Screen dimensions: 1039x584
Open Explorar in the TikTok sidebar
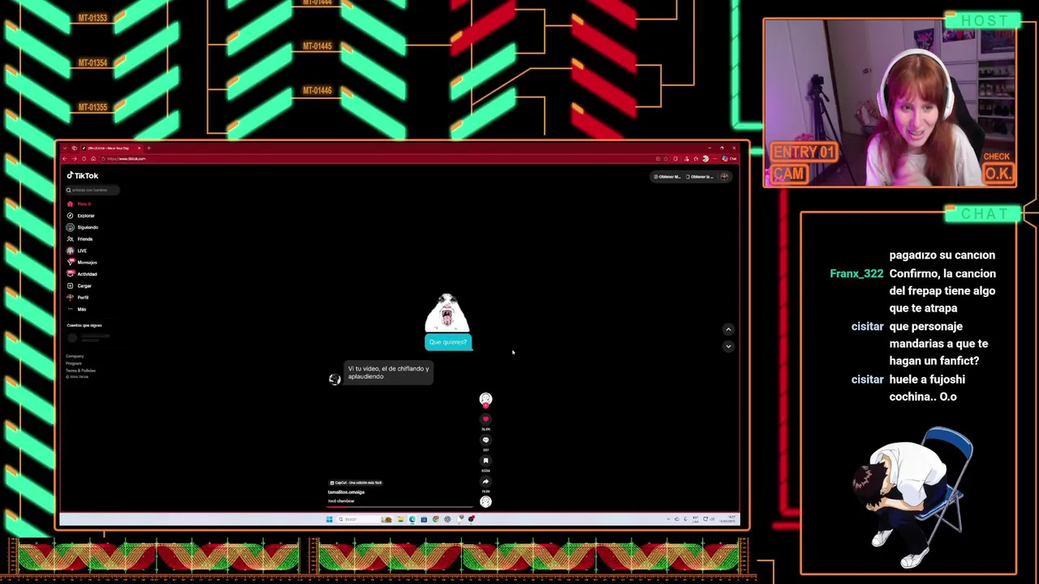tap(81, 216)
